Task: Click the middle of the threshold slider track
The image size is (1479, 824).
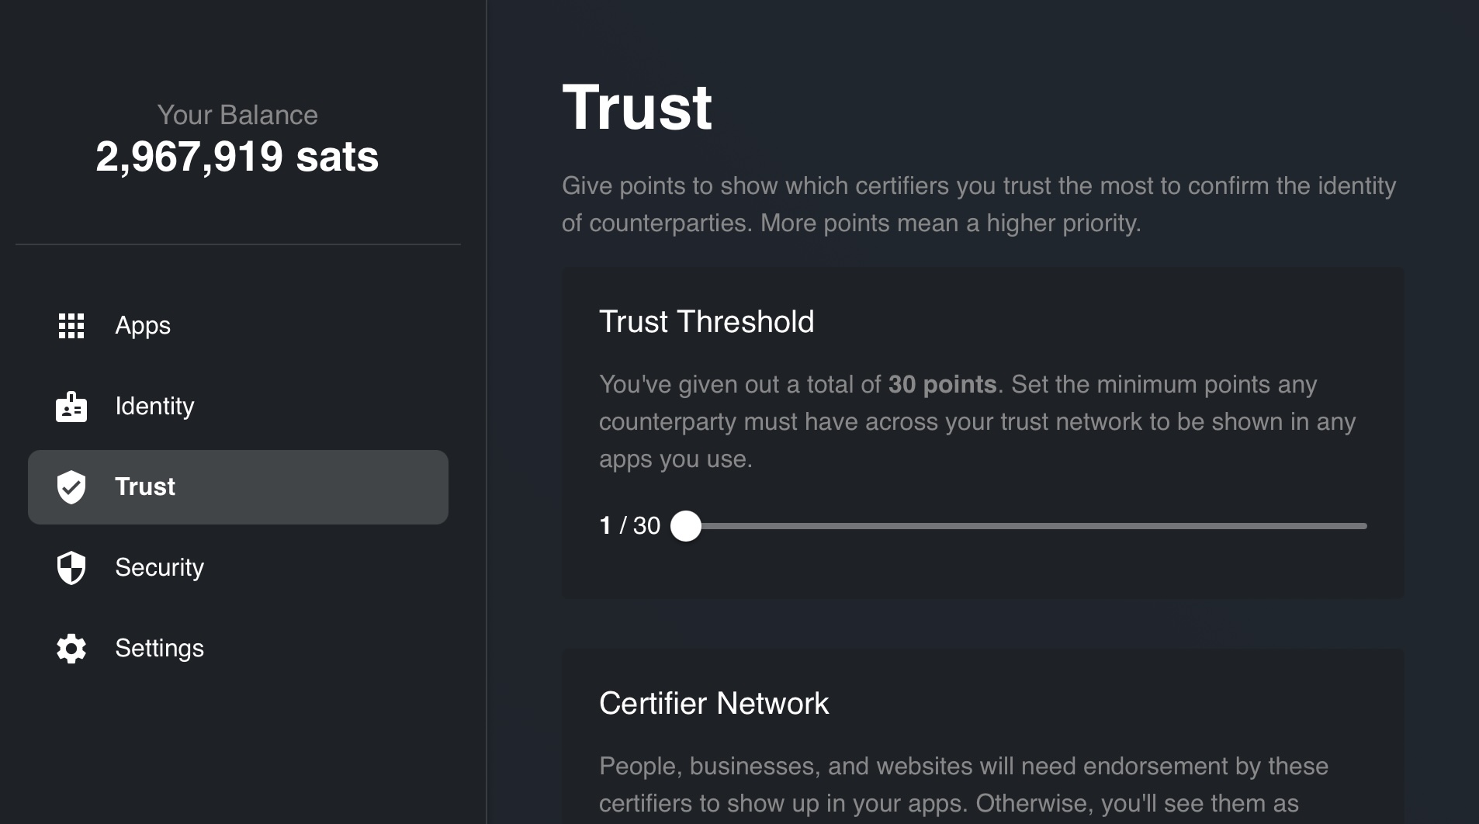Action: coord(1026,526)
